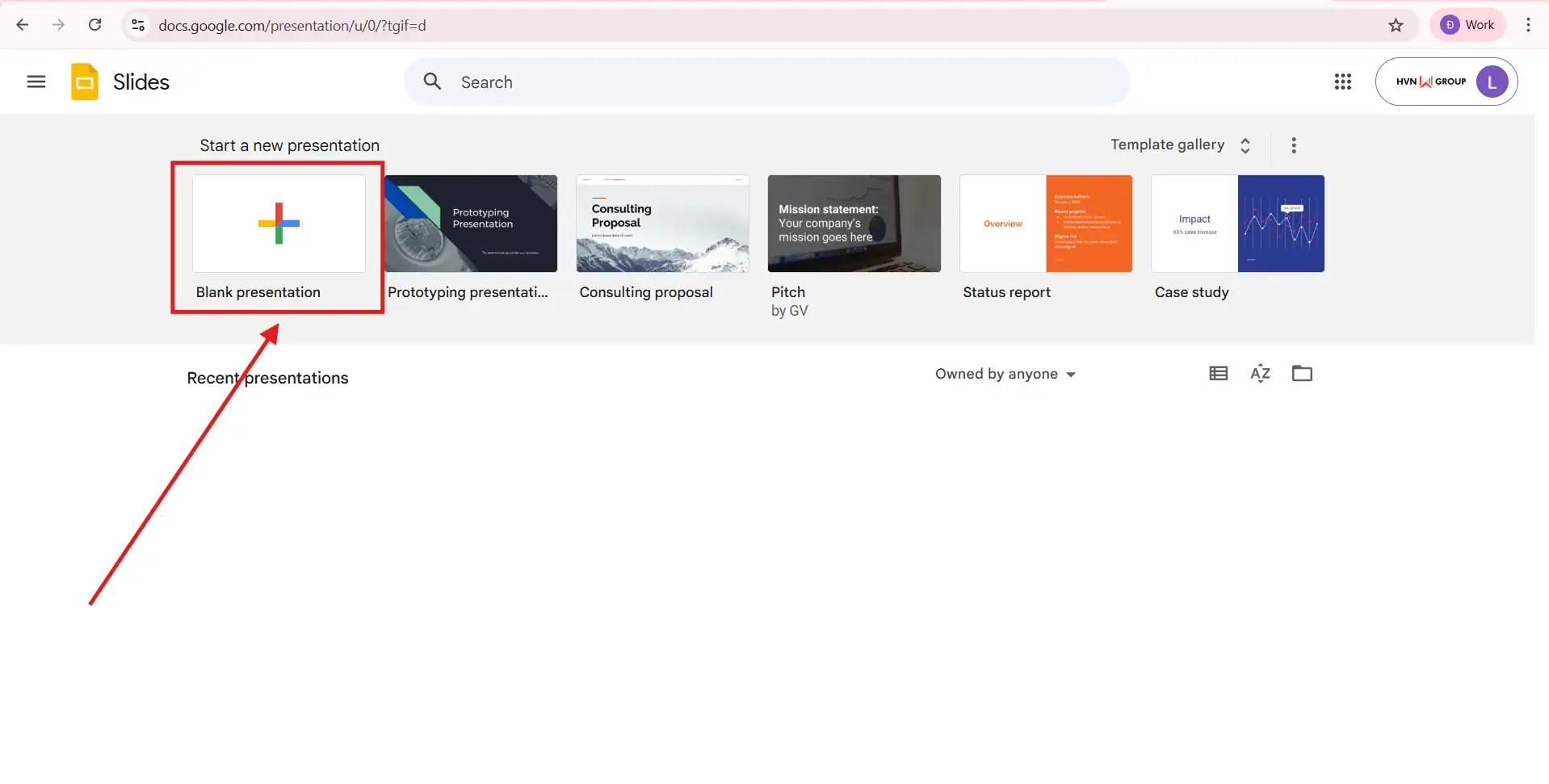The image size is (1549, 784).
Task: Open the Google apps grid
Action: click(1342, 82)
